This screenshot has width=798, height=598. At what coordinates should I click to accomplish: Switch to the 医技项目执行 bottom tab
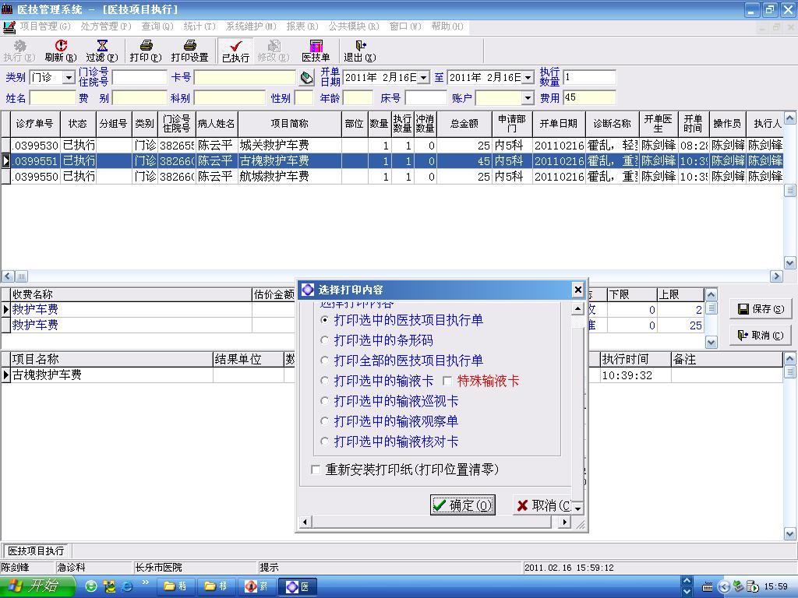click(36, 551)
